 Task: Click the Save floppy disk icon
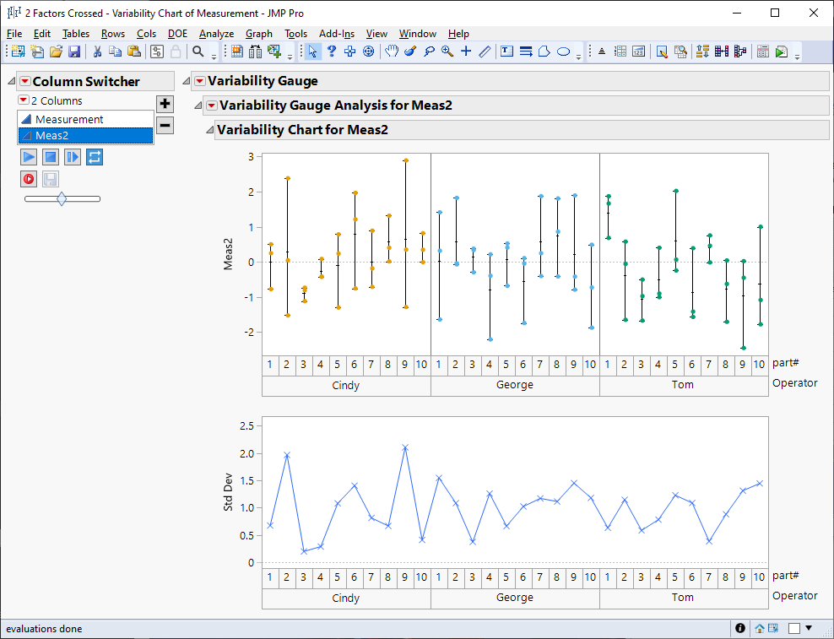74,51
